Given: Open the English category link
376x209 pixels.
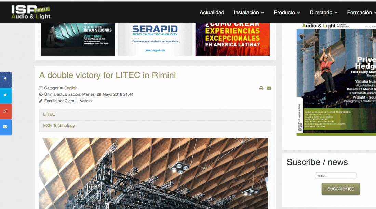Looking at the screenshot, I should tap(71, 88).
